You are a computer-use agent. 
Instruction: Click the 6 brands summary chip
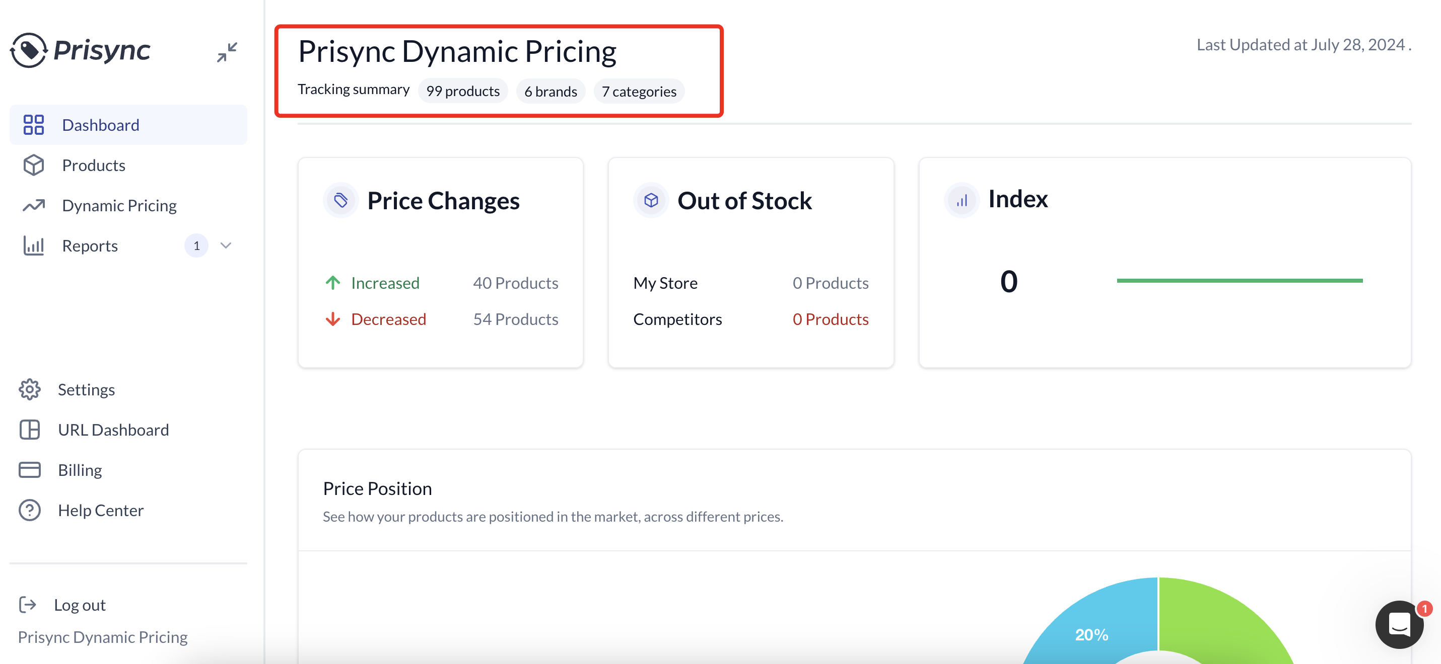[x=551, y=91]
